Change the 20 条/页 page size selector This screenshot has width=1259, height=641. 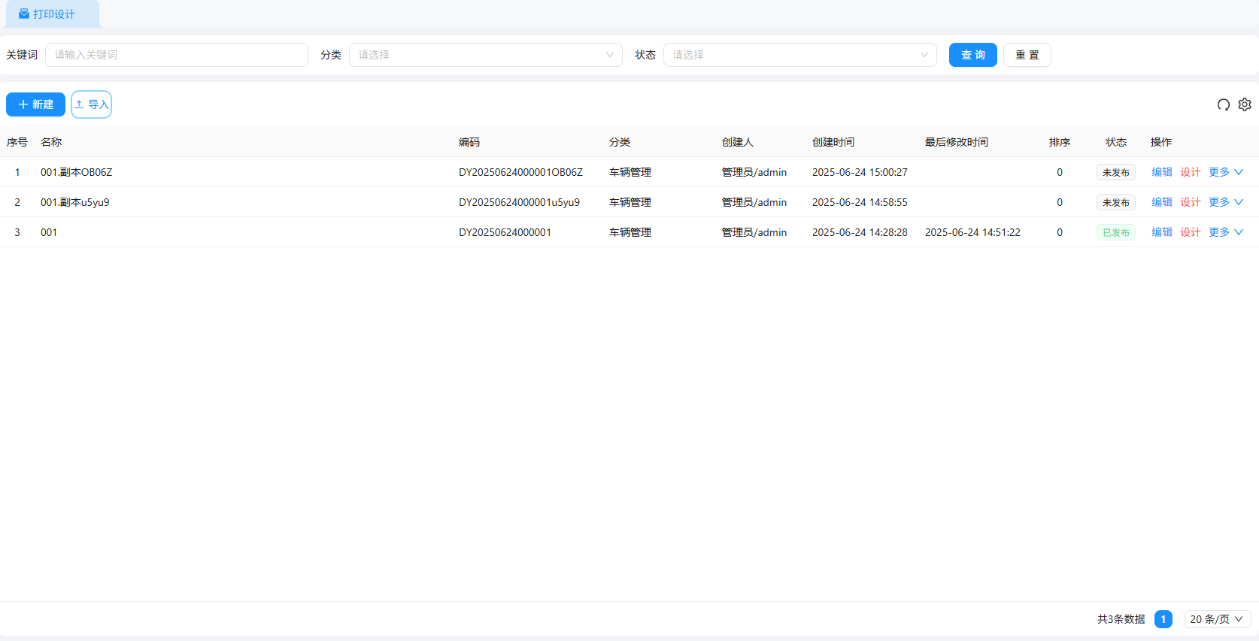click(1216, 619)
